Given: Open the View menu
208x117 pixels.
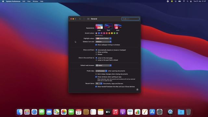Looking at the screenshot, I should pyautogui.click(x=29, y=1).
